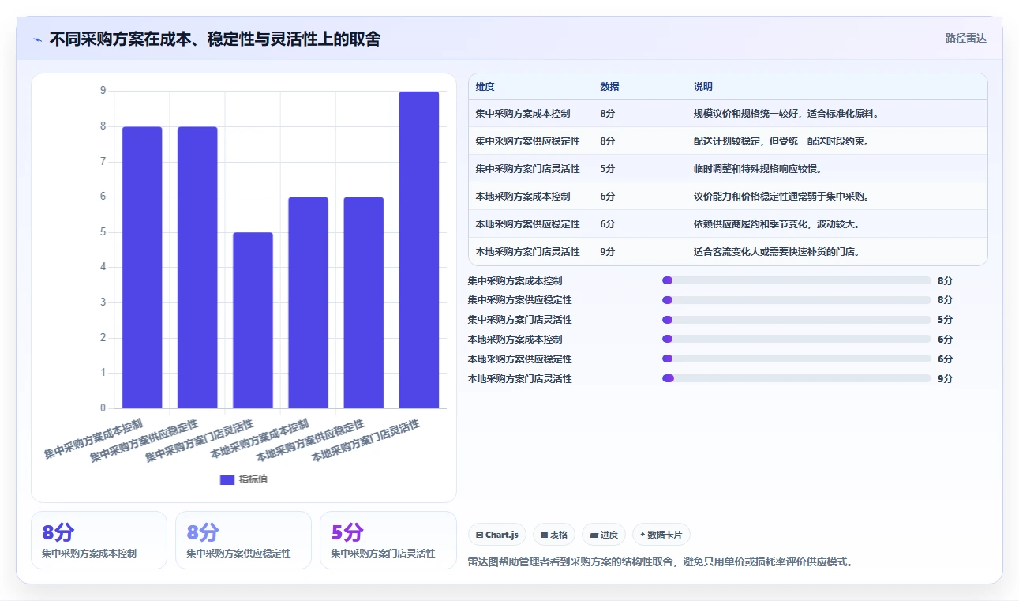
Task: Click the 数据卡片 tag chip
Action: click(661, 535)
